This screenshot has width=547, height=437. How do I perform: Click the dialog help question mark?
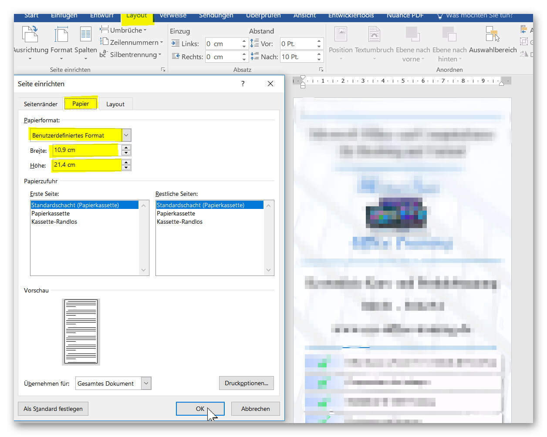point(243,84)
